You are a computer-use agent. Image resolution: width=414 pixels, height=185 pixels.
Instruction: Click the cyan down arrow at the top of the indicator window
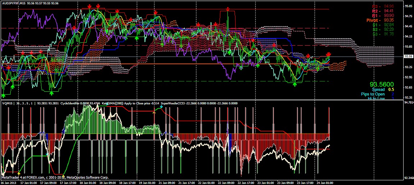[162, 107]
